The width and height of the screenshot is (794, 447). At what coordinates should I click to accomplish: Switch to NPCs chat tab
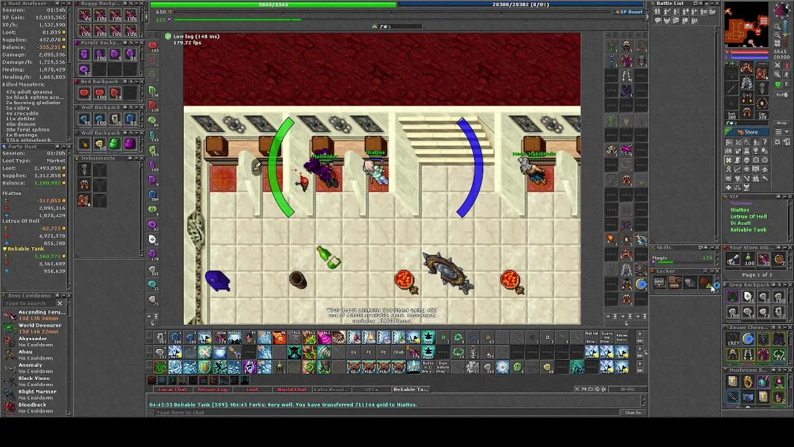pos(371,389)
